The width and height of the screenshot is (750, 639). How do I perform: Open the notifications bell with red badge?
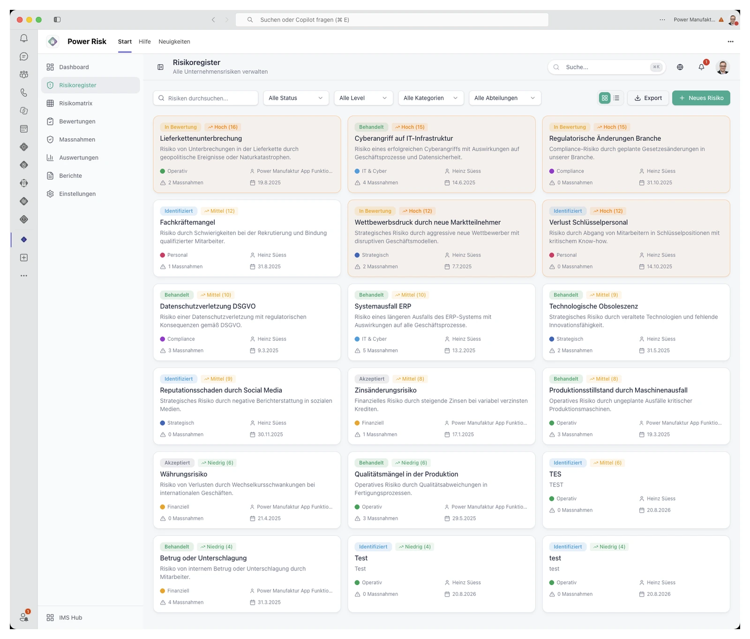702,67
